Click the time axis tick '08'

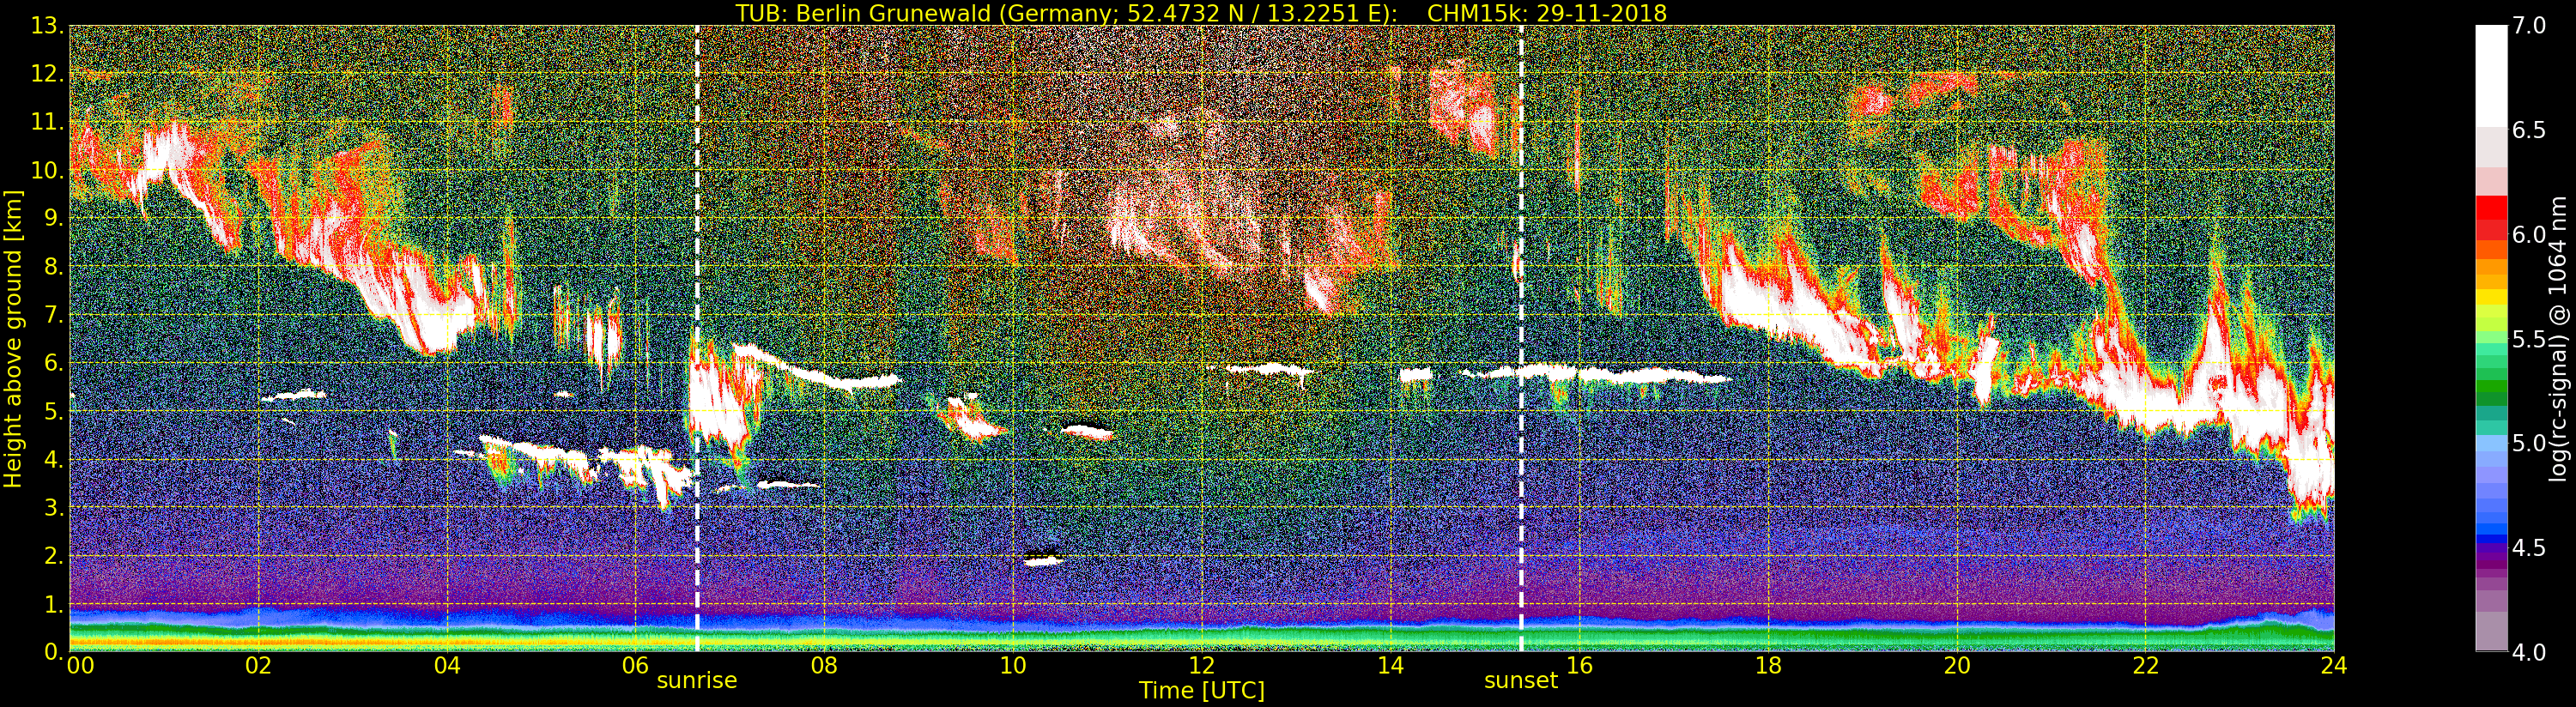pos(824,666)
